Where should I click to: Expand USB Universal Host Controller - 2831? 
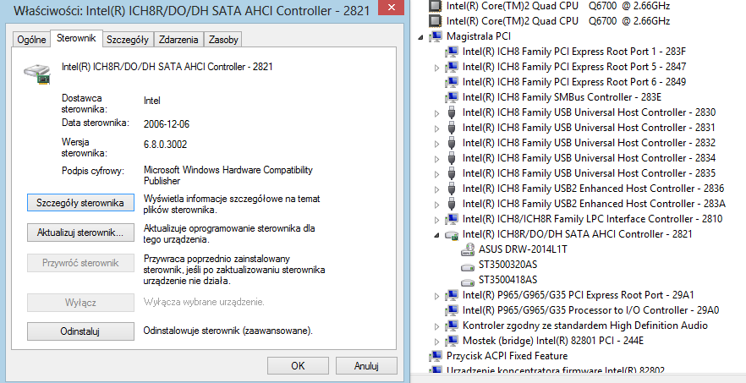(436, 129)
